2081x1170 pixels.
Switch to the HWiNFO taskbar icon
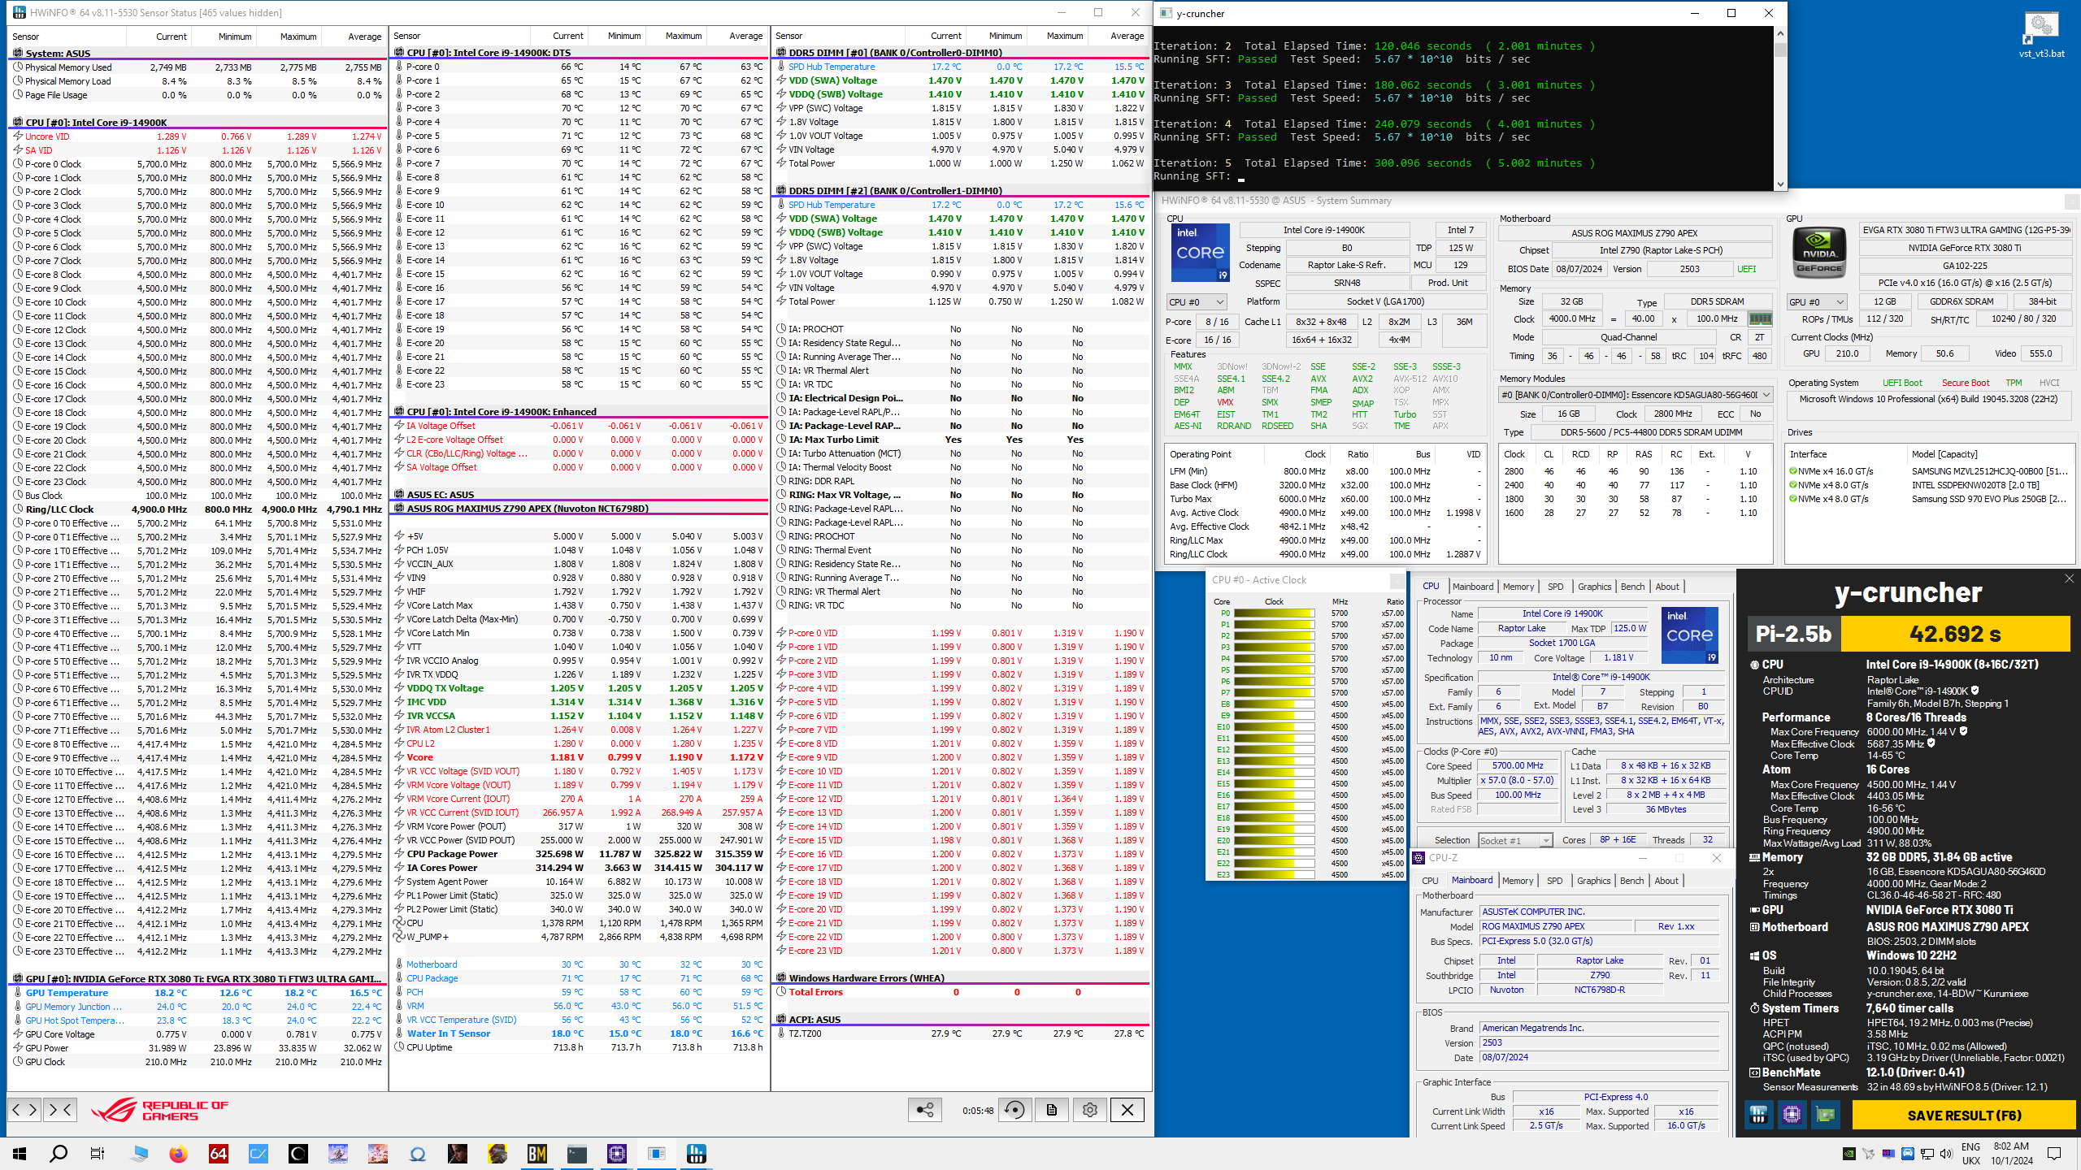point(697,1154)
